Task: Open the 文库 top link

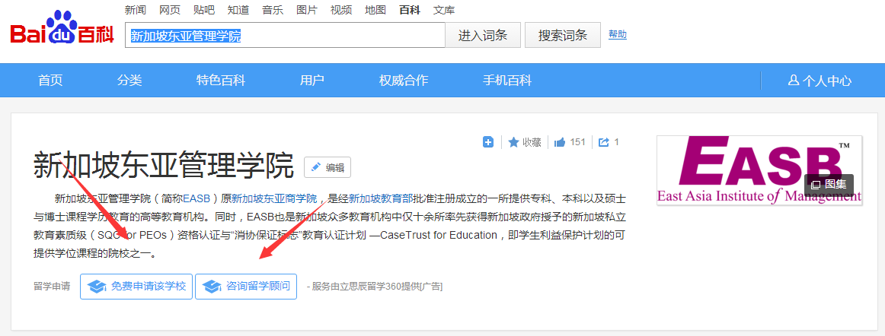Action: pos(443,10)
